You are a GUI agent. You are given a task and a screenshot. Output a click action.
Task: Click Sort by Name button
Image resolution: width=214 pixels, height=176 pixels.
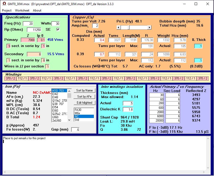click(x=84, y=90)
